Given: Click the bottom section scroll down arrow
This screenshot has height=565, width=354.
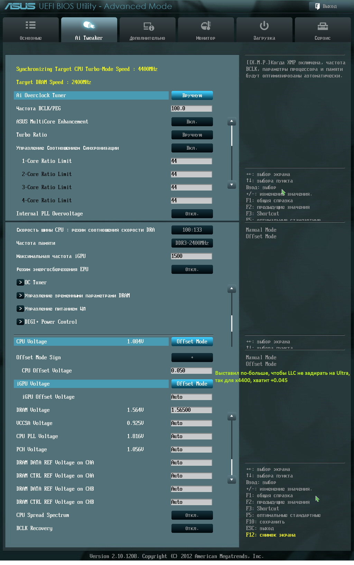Looking at the screenshot, I should [x=232, y=480].
